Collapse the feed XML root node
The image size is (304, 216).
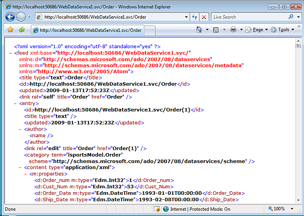coord(10,53)
